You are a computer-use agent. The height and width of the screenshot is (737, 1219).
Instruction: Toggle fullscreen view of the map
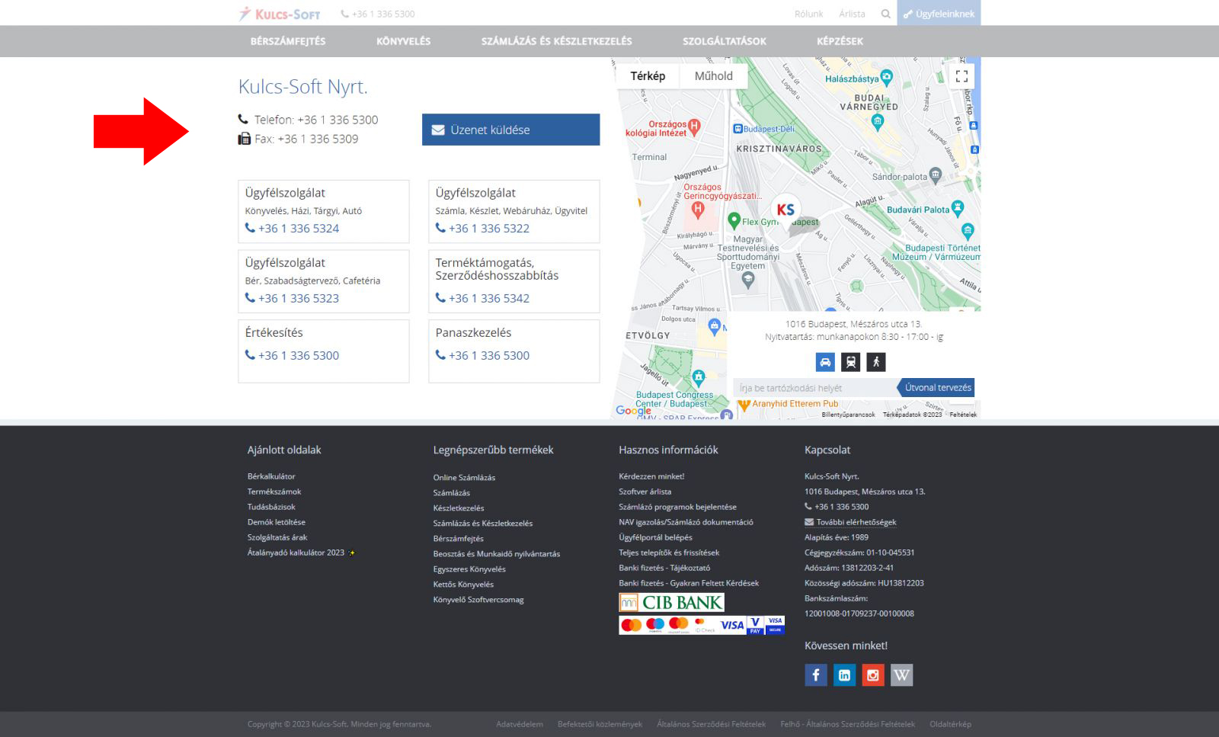[x=961, y=76]
